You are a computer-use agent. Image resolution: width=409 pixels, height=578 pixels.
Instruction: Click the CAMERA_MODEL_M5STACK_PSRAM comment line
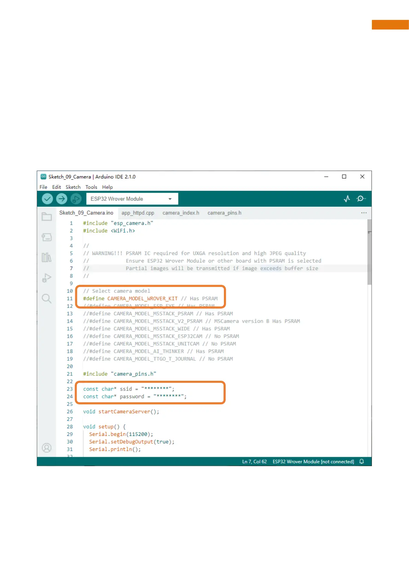[x=158, y=314]
